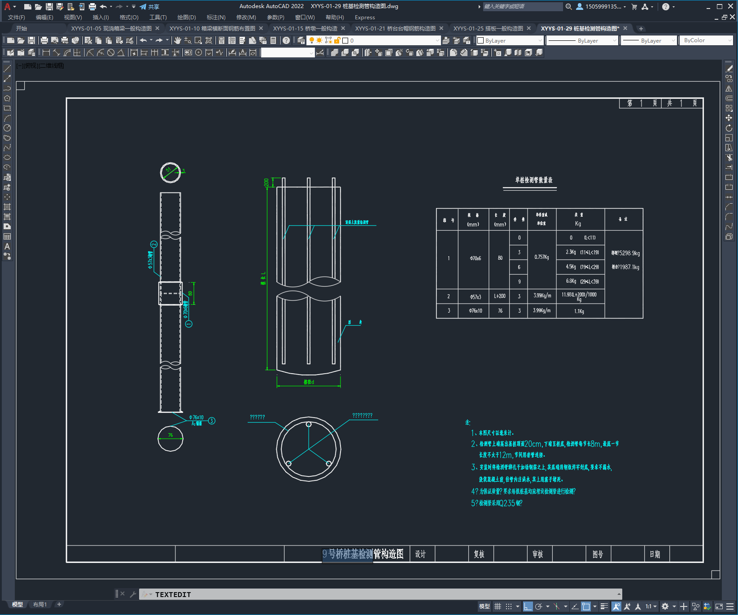The height and width of the screenshot is (615, 738).
Task: Switch to the 布局1 layout tab
Action: coord(40,605)
